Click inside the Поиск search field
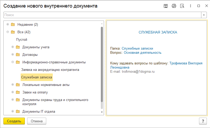The height and width of the screenshot is (128, 210). click(102, 15)
